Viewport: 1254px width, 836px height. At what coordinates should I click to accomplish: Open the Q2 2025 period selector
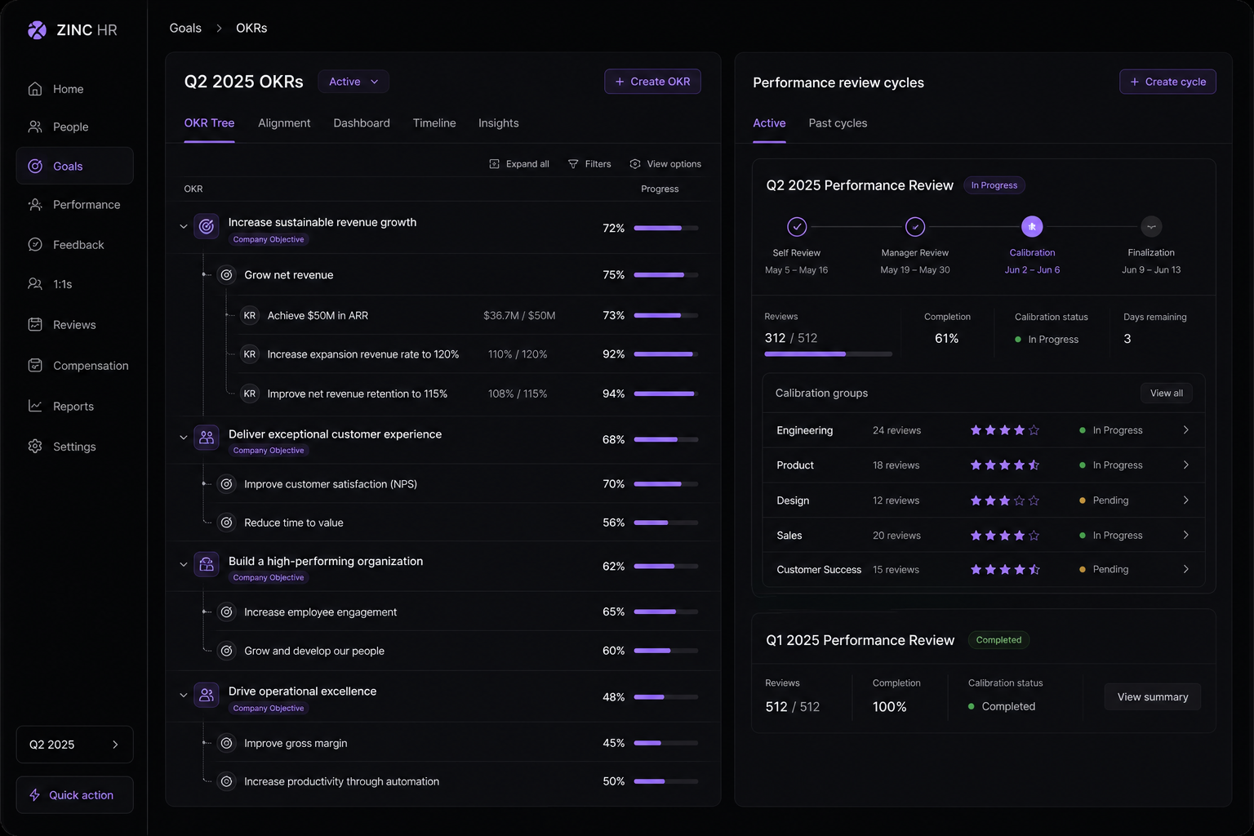pos(74,745)
